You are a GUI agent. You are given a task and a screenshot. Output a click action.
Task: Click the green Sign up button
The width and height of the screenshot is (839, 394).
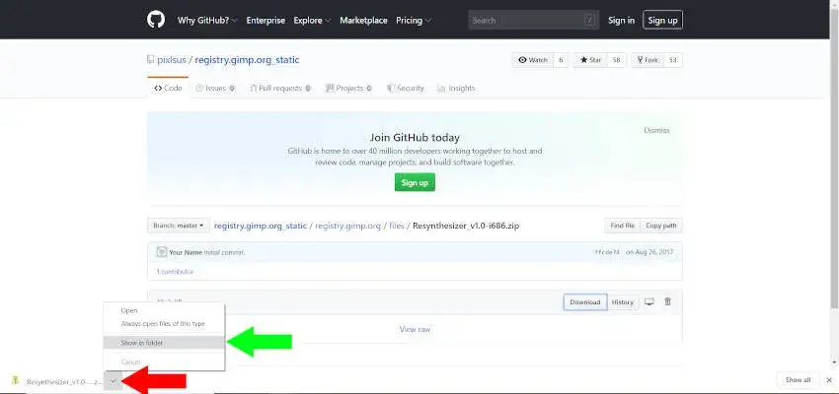[x=415, y=182]
